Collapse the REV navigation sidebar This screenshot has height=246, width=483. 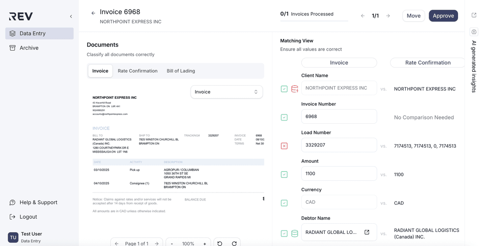pos(71,16)
